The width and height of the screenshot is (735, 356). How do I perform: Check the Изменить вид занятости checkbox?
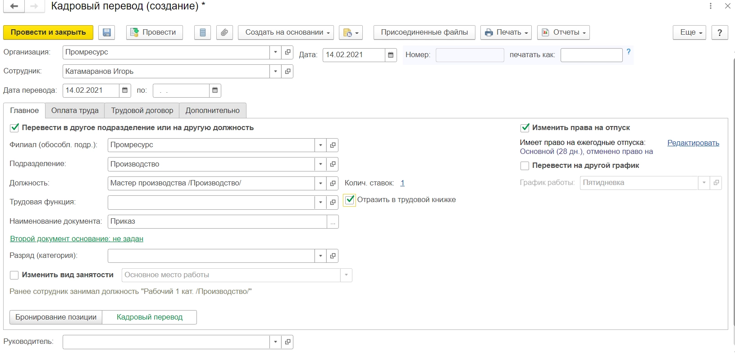point(14,275)
